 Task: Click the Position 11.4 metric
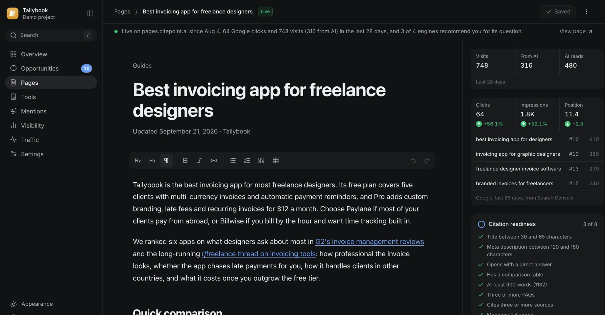582,115
